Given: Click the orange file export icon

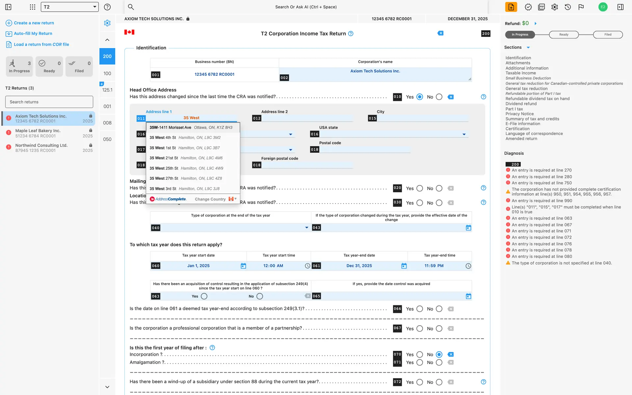Looking at the screenshot, I should pyautogui.click(x=511, y=7).
